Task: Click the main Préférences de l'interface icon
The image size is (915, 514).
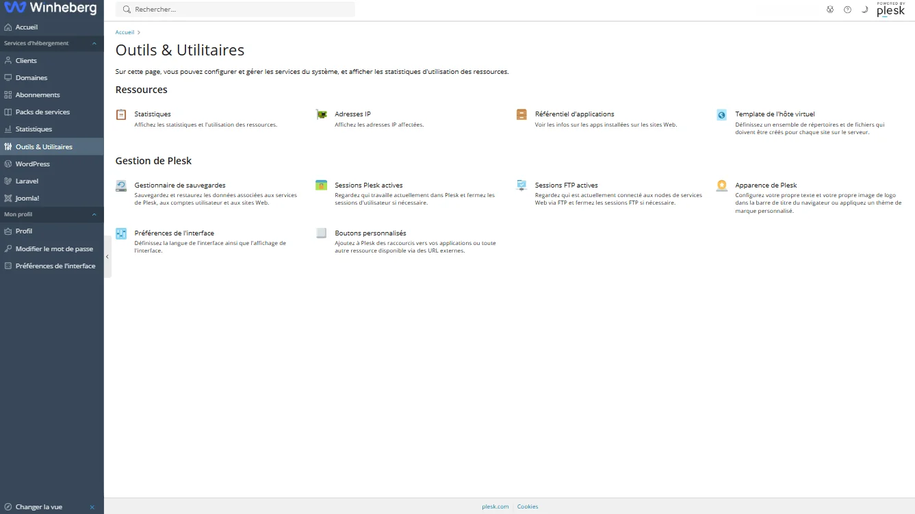Action: 121,233
